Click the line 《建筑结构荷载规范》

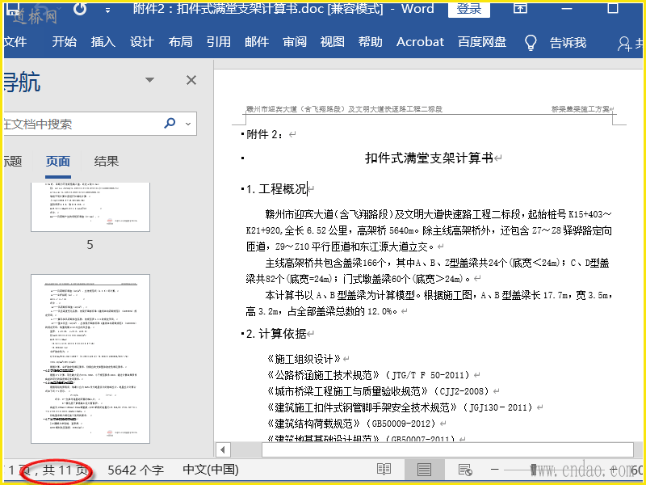(351, 424)
